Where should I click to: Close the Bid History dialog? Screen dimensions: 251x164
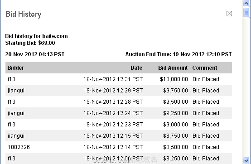pos(229,14)
